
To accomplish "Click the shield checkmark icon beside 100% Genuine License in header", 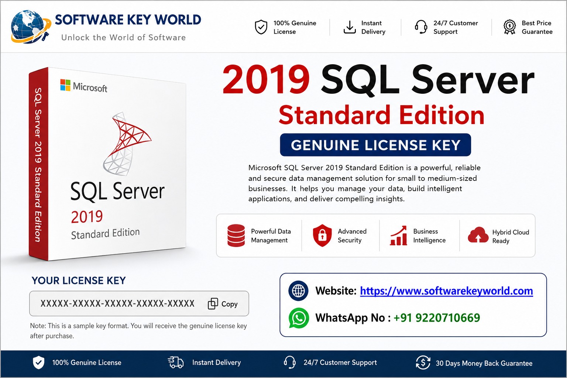I will coord(261,27).
